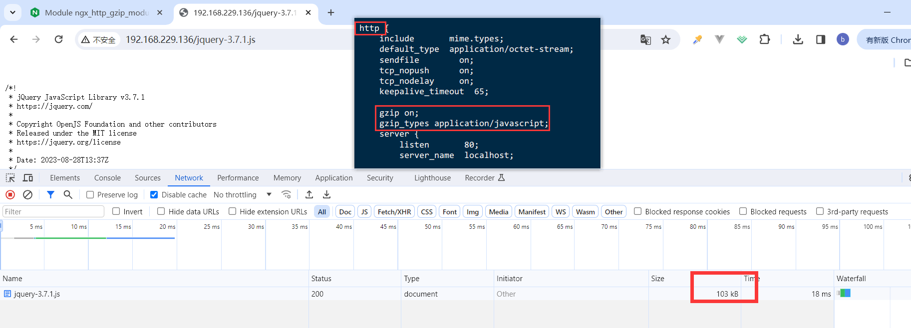Screen dimensions: 911x328
Task: Reload the jquery-3.7.1.js page
Action: pos(58,39)
